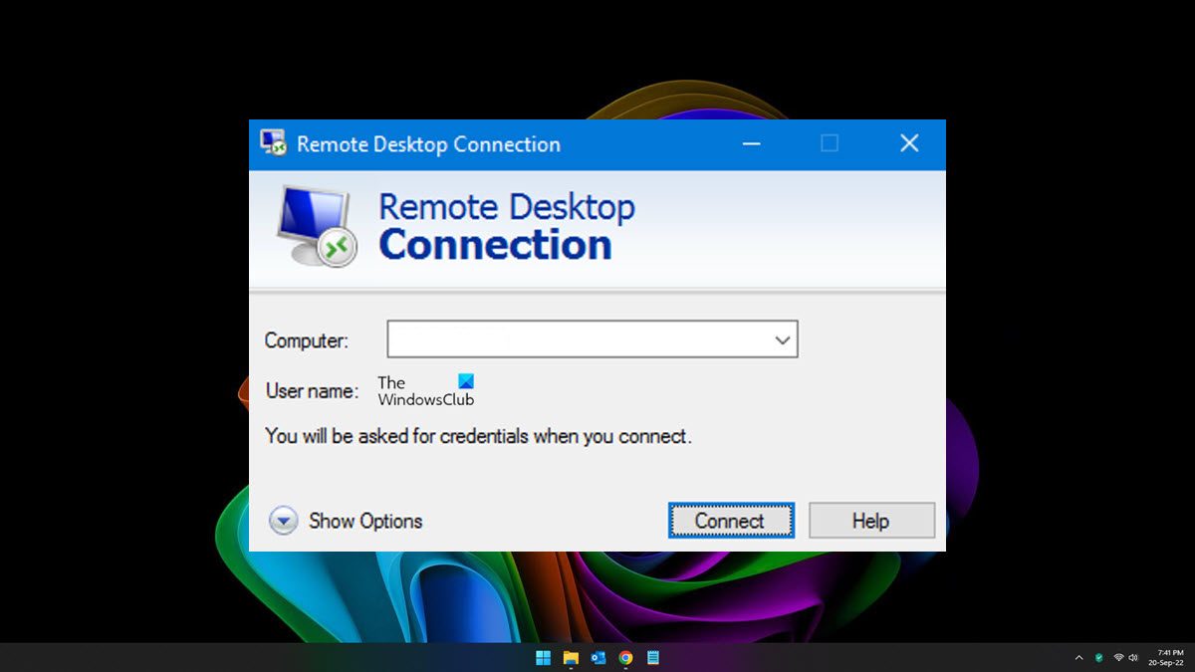The width and height of the screenshot is (1195, 672).
Task: Close the Remote Desktop Connection window
Action: click(908, 143)
